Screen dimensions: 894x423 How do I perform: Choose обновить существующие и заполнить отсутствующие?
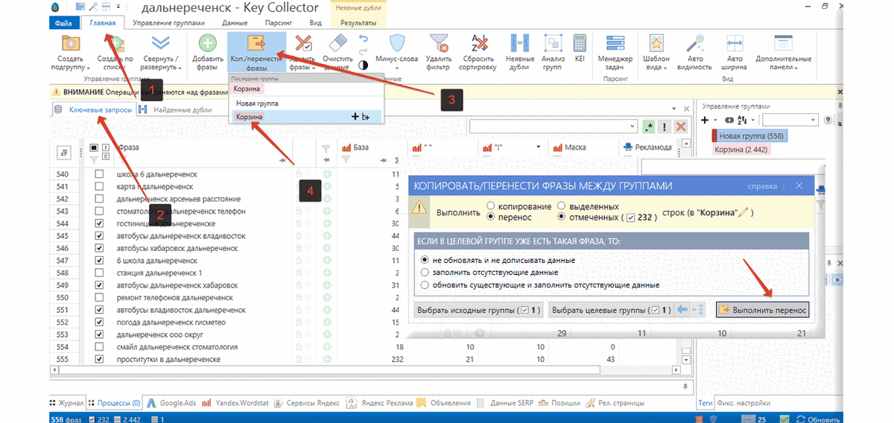tap(425, 284)
